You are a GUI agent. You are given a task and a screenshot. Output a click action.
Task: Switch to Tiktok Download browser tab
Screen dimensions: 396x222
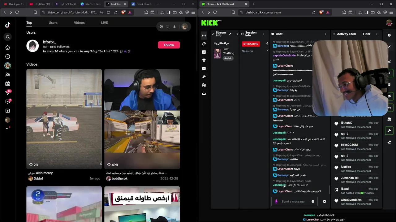[141, 4]
